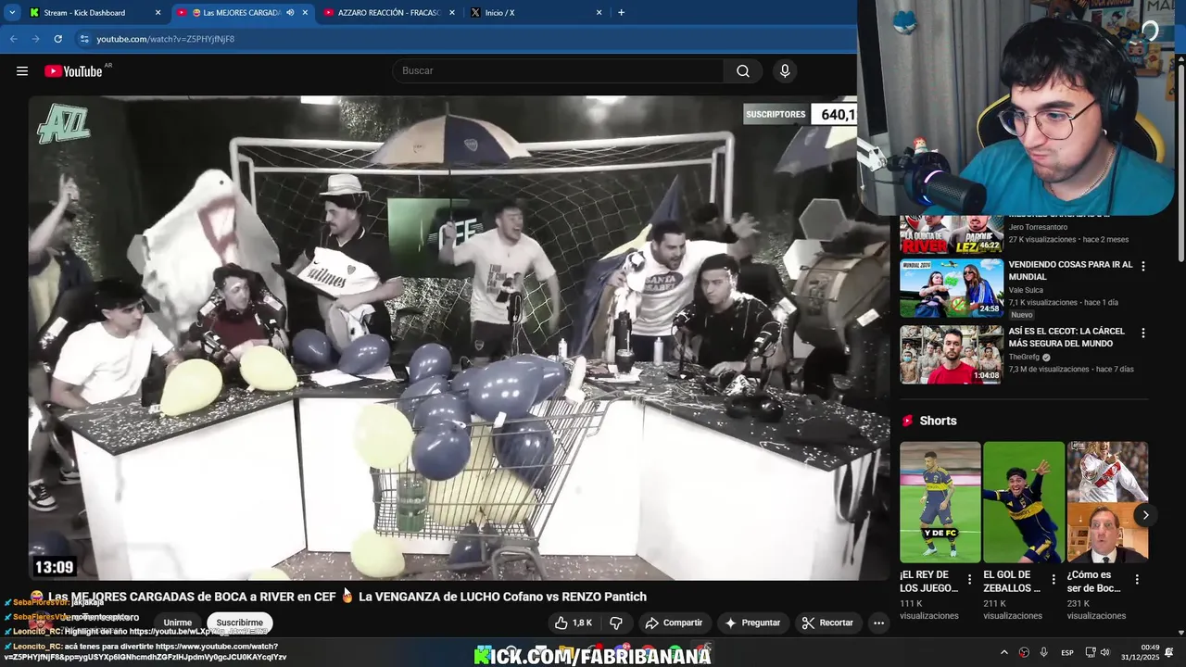This screenshot has height=667, width=1186.
Task: Open volume speaker tray icon
Action: coord(1104,652)
